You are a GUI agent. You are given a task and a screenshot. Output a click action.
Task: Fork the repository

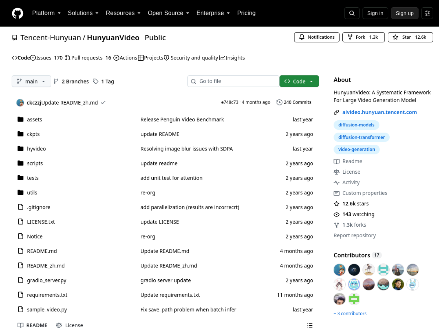(364, 37)
